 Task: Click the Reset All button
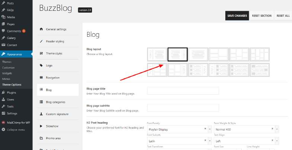(283, 16)
